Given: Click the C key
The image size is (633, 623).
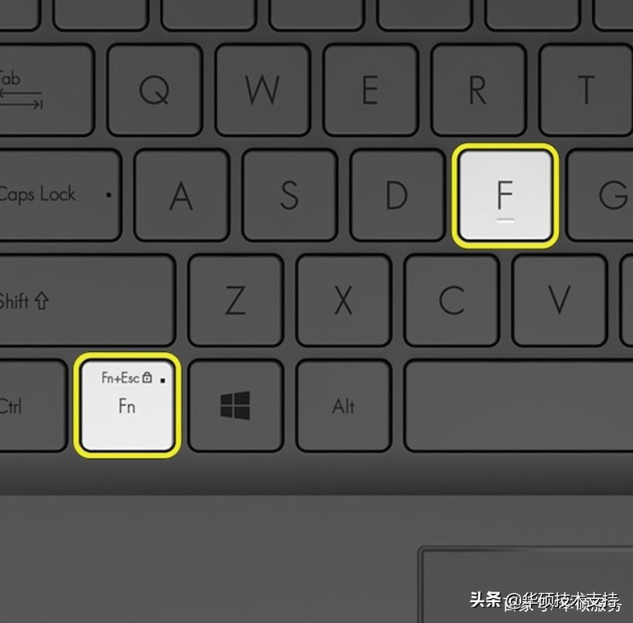Looking at the screenshot, I should [451, 300].
